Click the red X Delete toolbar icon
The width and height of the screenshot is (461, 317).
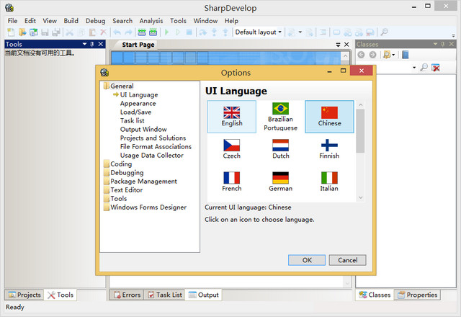[x=103, y=32]
